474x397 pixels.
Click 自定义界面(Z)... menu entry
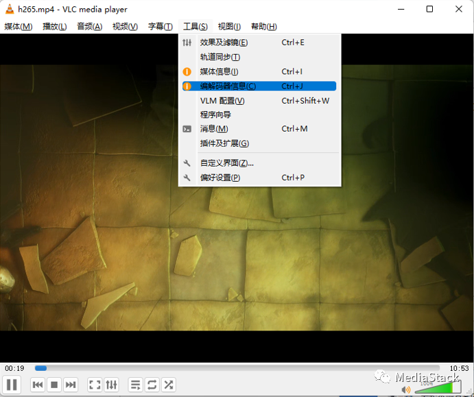pyautogui.click(x=227, y=163)
